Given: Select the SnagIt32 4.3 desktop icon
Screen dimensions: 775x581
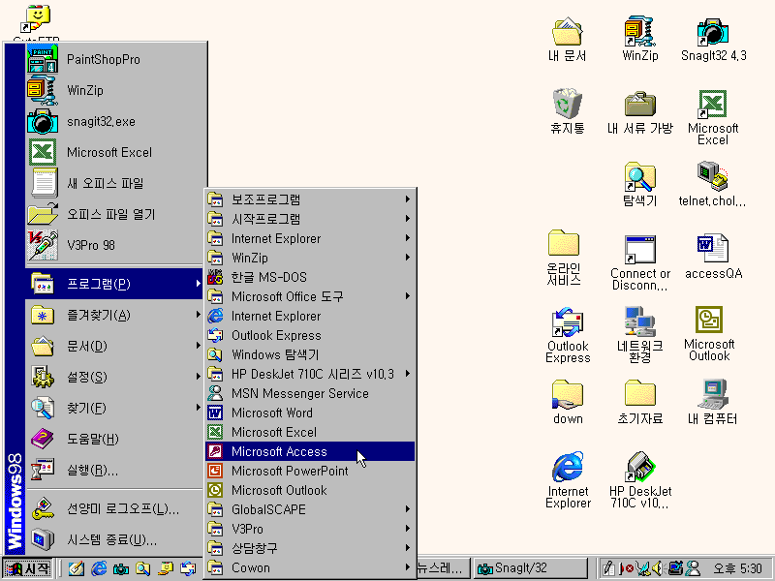Looking at the screenshot, I should point(713,40).
